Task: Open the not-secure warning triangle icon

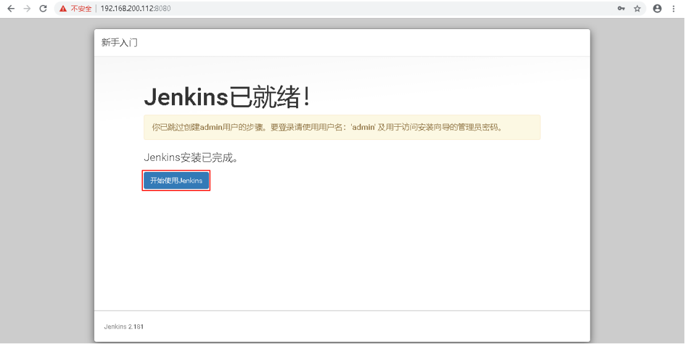Action: (x=63, y=8)
